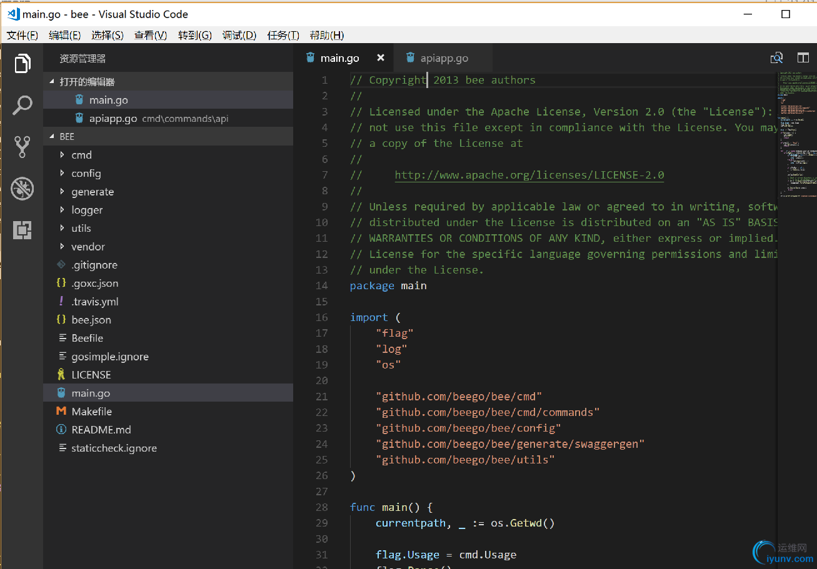Open the Explorer view in activity bar

click(22, 64)
